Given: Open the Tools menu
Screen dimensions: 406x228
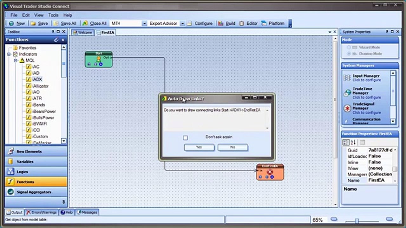Looking at the screenshot, I should coord(53,15).
